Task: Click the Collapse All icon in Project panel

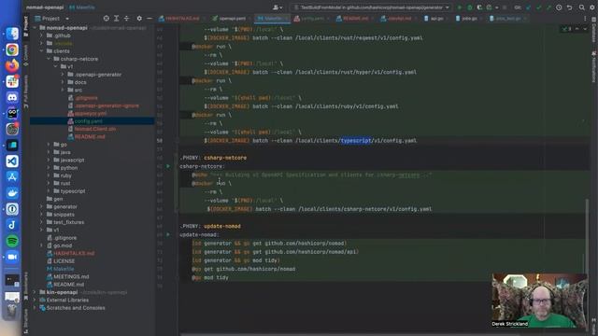Action: pyautogui.click(x=126, y=19)
